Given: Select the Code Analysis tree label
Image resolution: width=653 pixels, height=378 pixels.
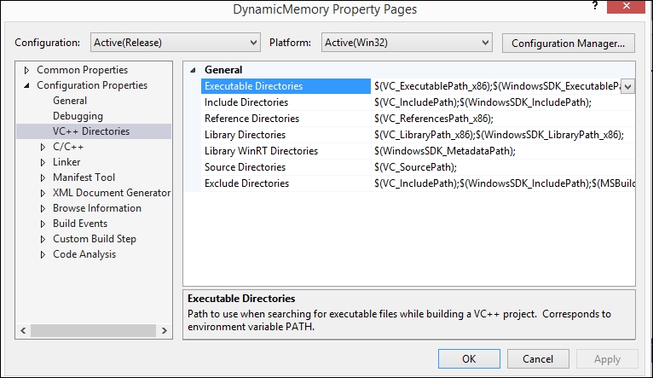Looking at the screenshot, I should 84,254.
